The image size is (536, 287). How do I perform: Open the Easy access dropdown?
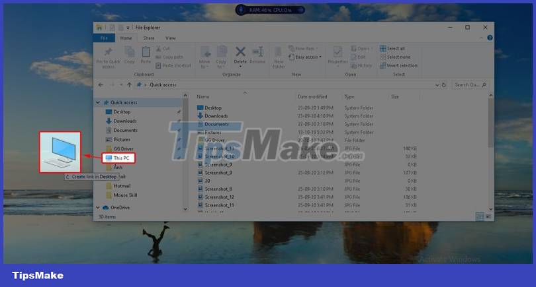pyautogui.click(x=305, y=57)
